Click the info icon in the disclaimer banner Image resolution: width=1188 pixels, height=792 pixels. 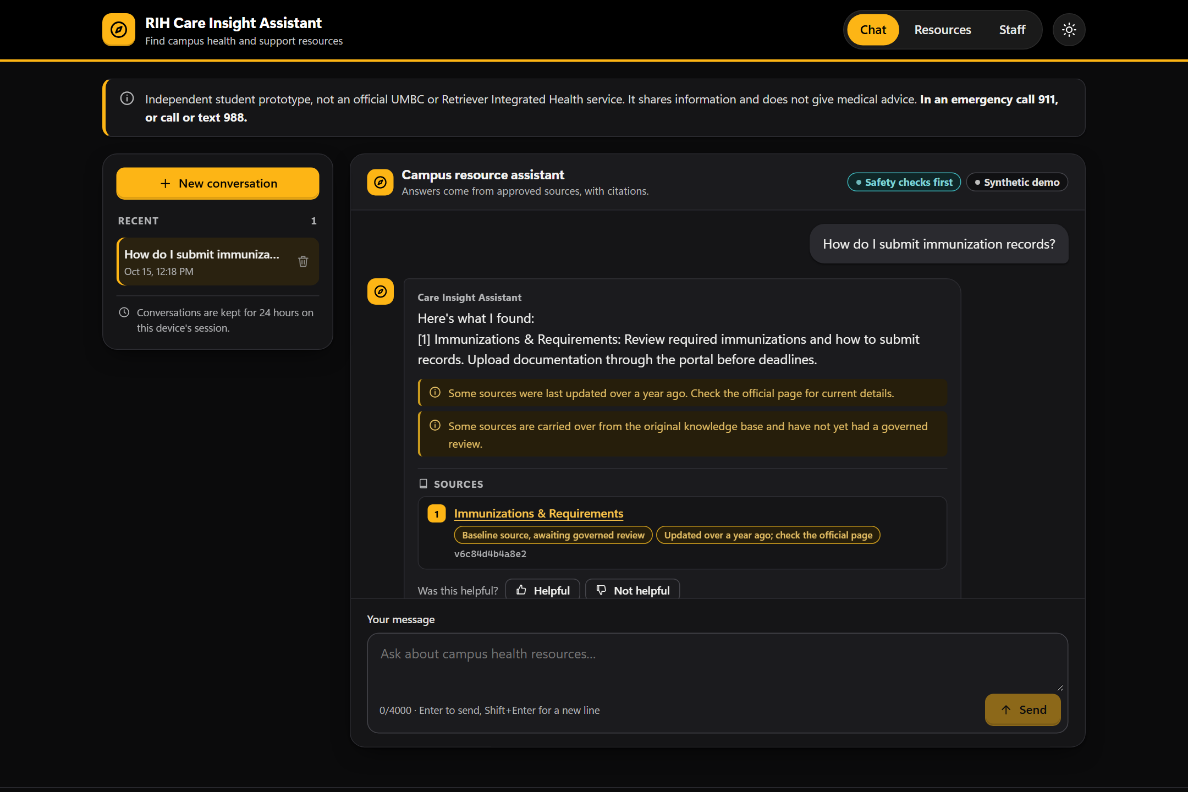tap(127, 98)
